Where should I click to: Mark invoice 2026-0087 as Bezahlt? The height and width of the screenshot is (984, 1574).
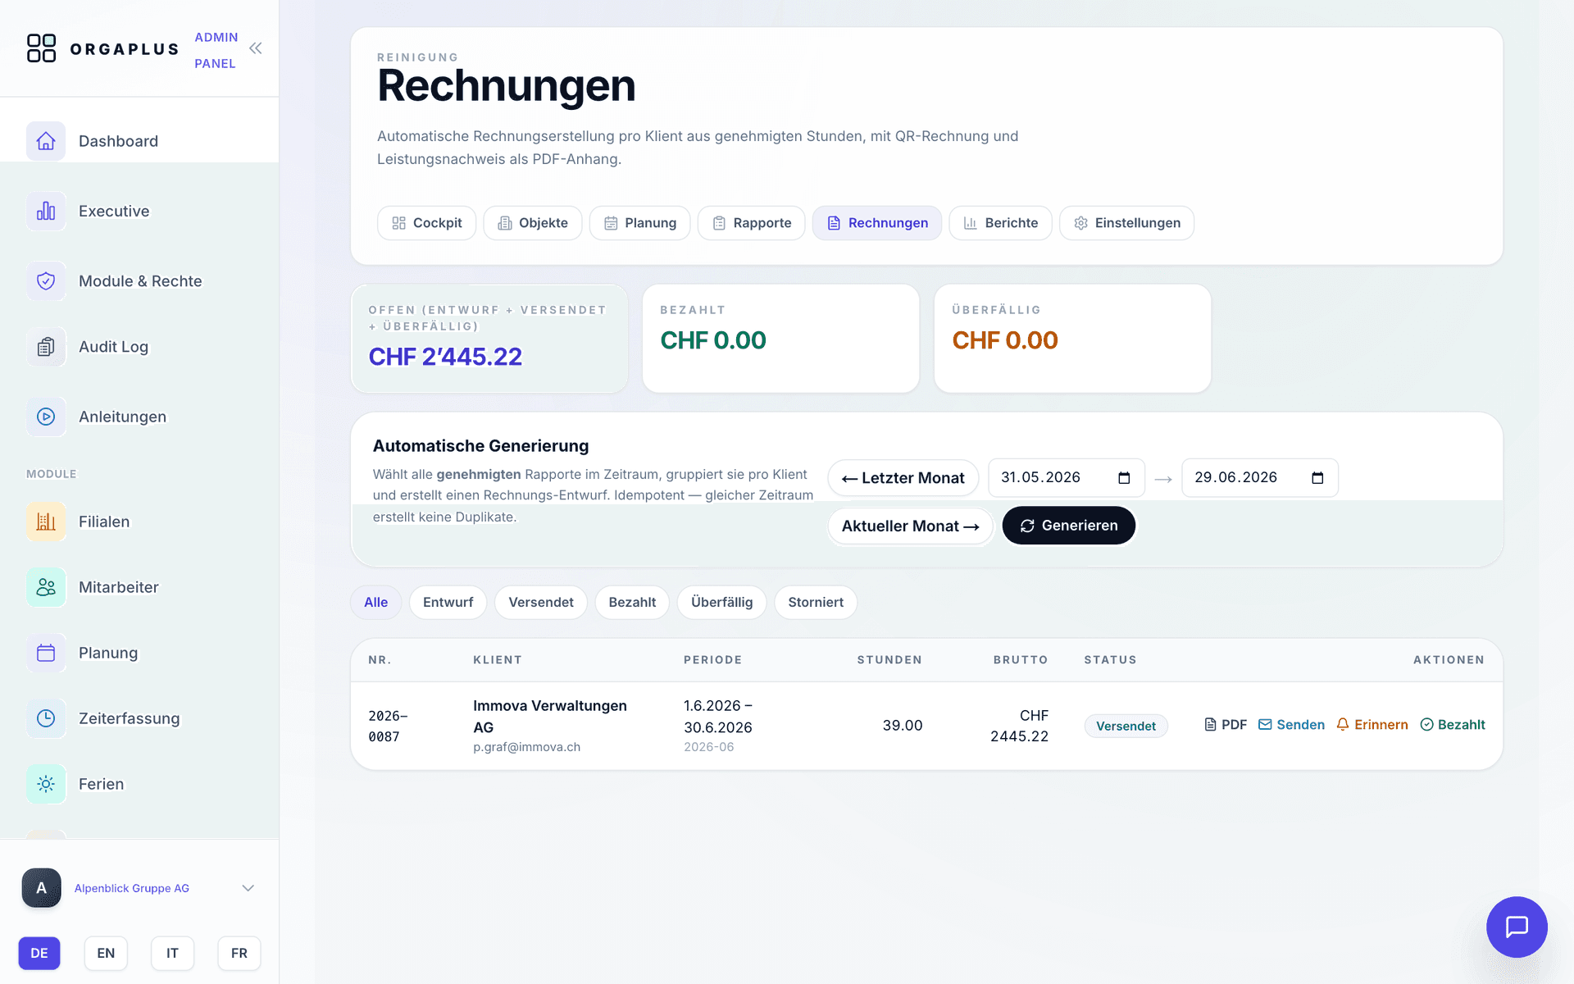point(1453,725)
